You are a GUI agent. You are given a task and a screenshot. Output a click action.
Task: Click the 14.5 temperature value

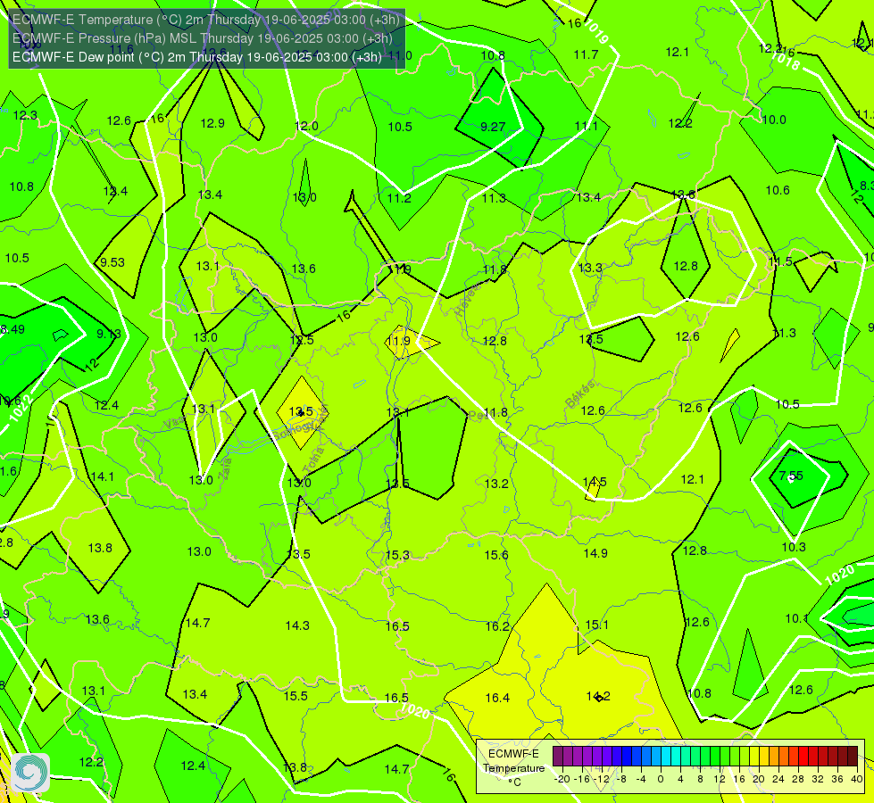[x=595, y=482]
